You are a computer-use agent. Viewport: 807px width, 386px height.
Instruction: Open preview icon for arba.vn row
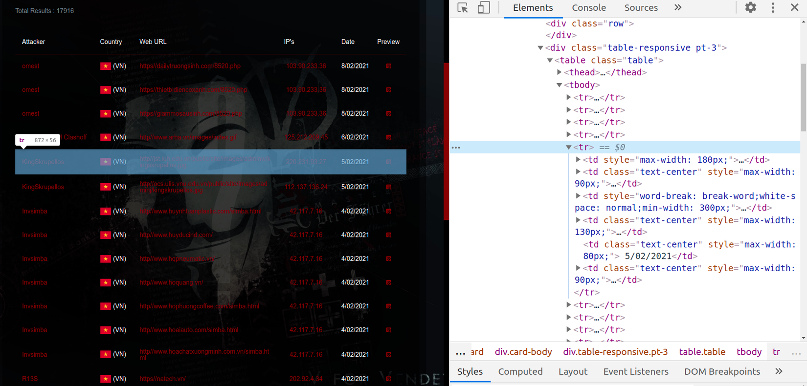pyautogui.click(x=389, y=137)
